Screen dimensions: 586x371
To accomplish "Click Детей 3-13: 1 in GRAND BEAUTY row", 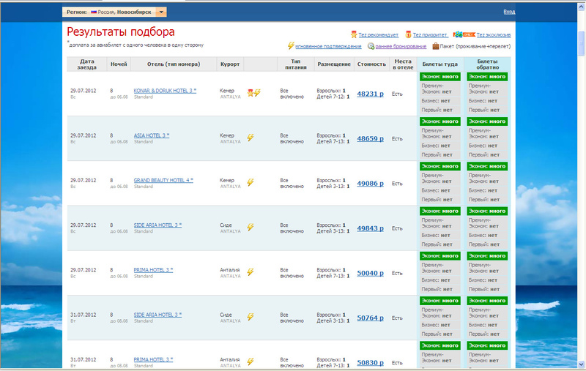I will (x=333, y=187).
